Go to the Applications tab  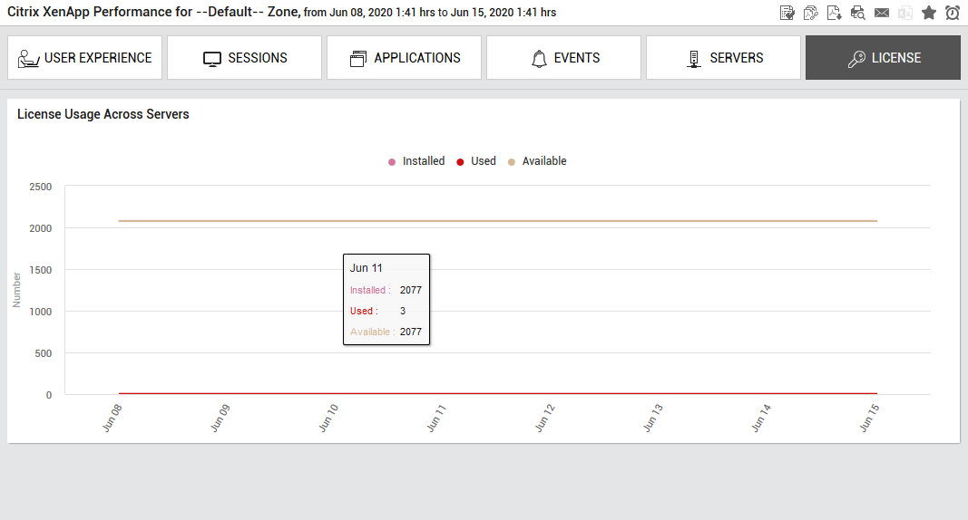click(x=404, y=57)
